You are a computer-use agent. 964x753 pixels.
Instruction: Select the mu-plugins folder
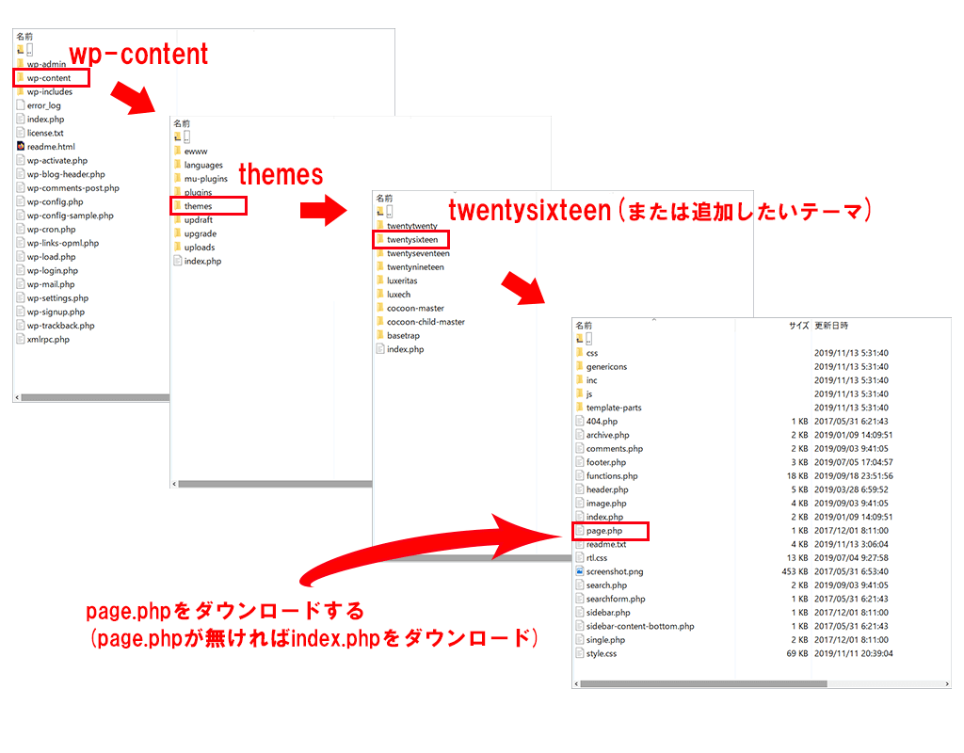[205, 179]
